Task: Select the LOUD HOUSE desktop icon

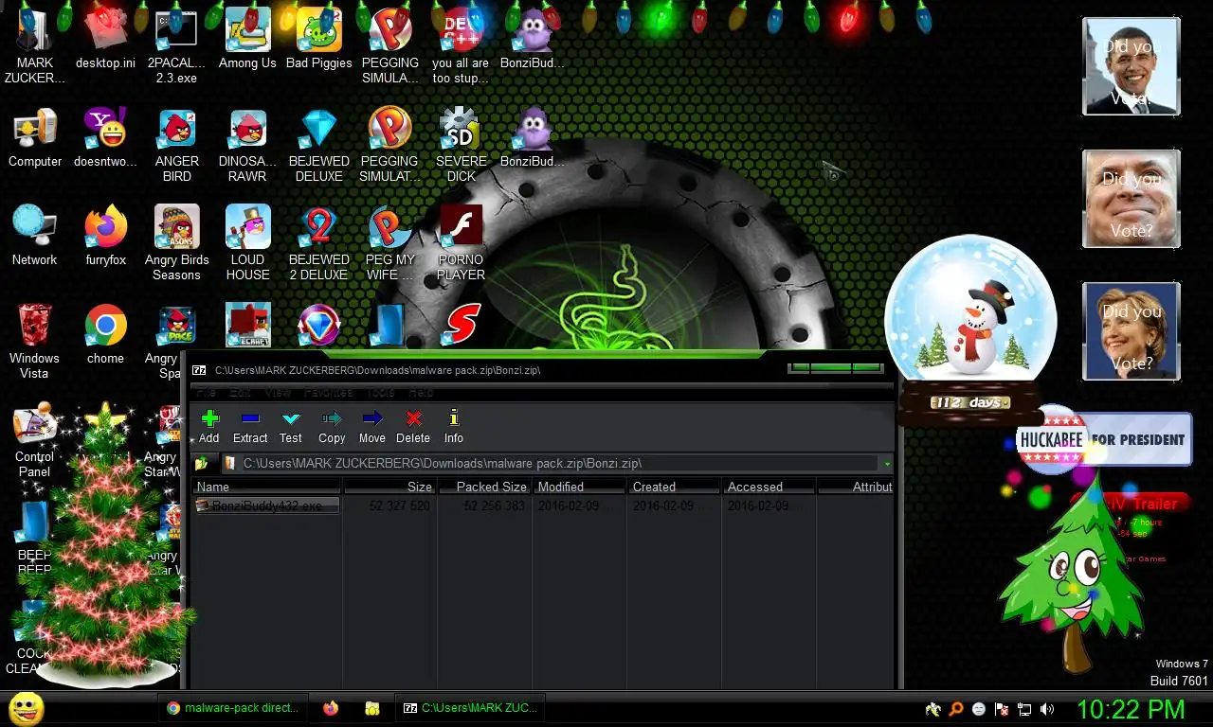Action: tap(247, 242)
